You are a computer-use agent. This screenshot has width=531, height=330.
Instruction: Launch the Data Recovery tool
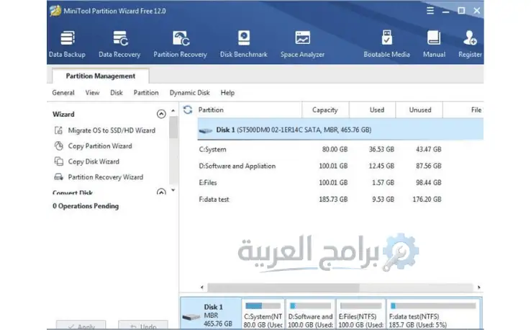point(119,45)
